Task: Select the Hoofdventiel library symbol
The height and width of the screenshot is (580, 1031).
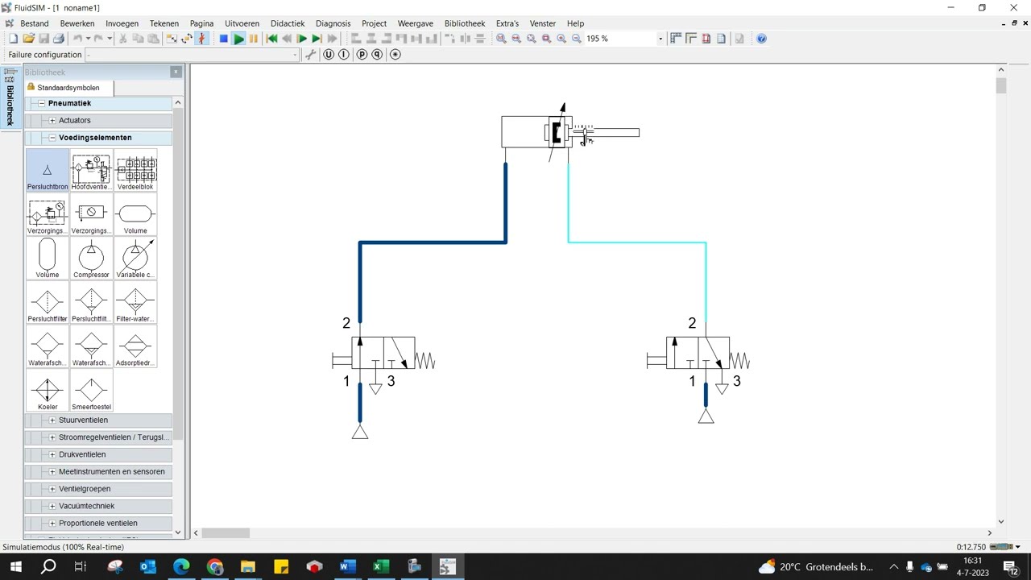Action: (91, 171)
